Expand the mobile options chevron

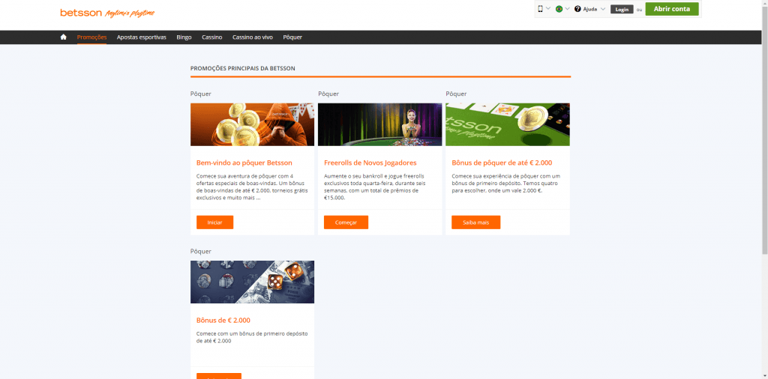548,9
